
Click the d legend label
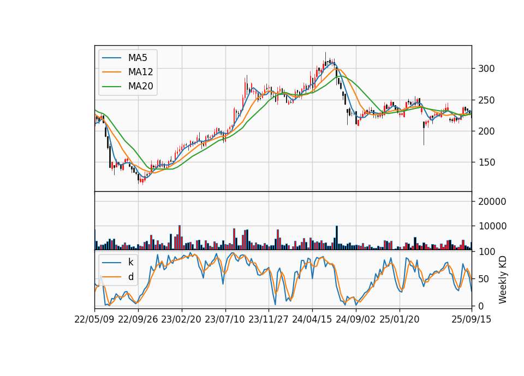point(130,277)
